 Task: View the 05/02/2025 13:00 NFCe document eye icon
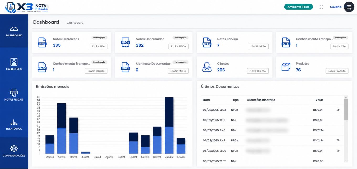[x=338, y=151]
